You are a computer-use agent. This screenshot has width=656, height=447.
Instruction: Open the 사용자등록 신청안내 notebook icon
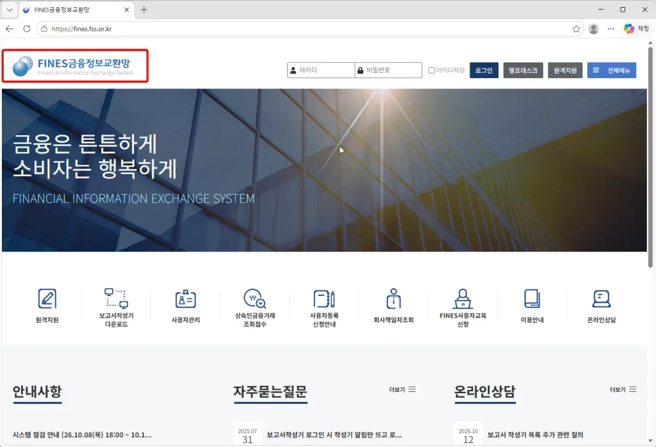pyautogui.click(x=324, y=298)
